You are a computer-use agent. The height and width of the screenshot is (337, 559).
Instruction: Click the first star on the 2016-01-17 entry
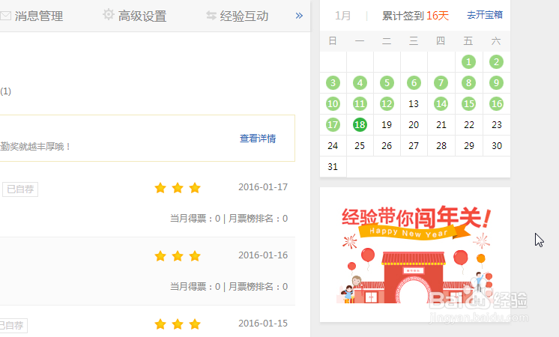[160, 187]
